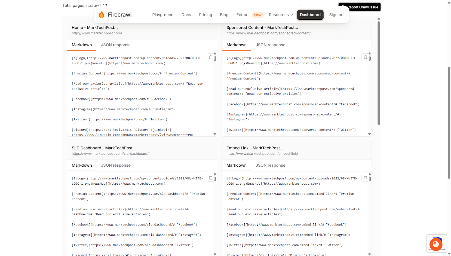Copy the Home card markdown to clipboard
Image resolution: width=451 pixels, height=256 pixels.
point(211,57)
